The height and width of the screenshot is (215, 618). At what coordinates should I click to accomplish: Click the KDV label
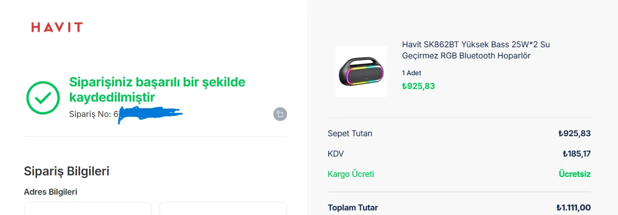336,153
